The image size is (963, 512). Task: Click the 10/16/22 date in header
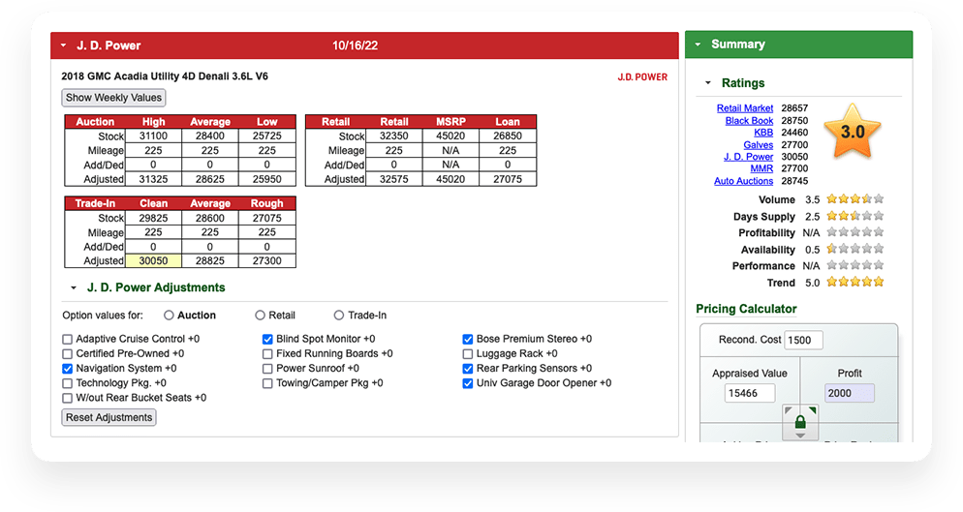click(x=355, y=45)
